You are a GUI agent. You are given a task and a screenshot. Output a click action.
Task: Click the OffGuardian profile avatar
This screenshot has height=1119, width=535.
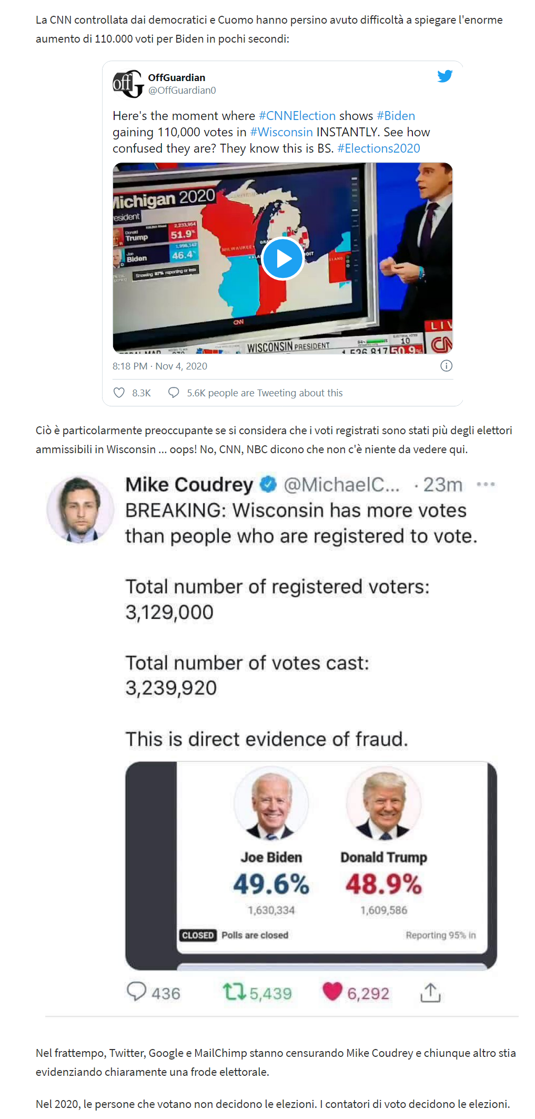pos(128,84)
